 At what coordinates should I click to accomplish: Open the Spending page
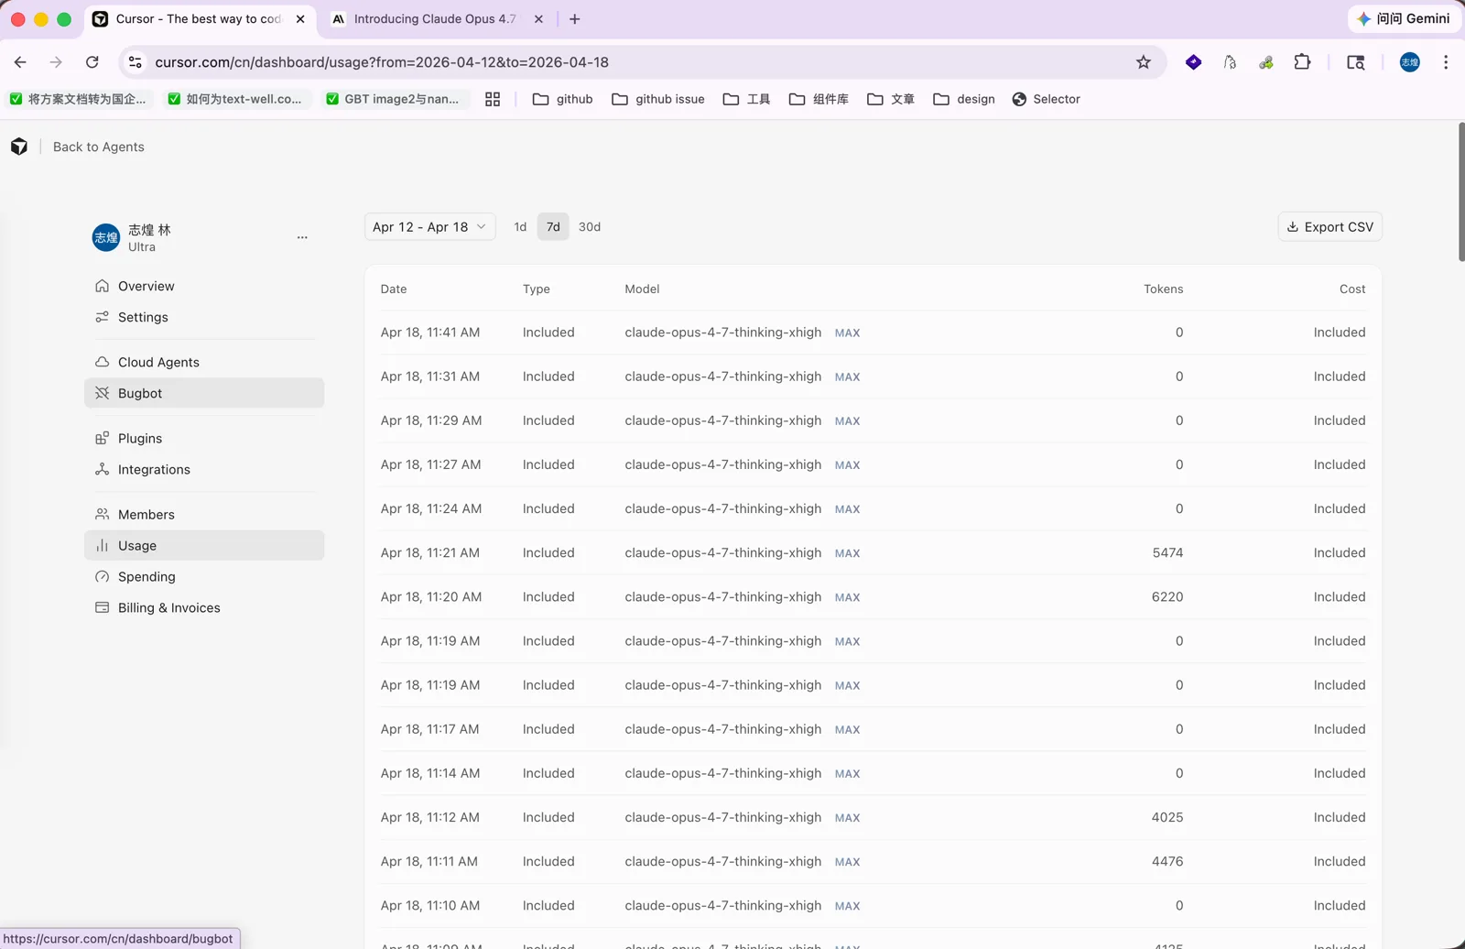click(x=204, y=576)
